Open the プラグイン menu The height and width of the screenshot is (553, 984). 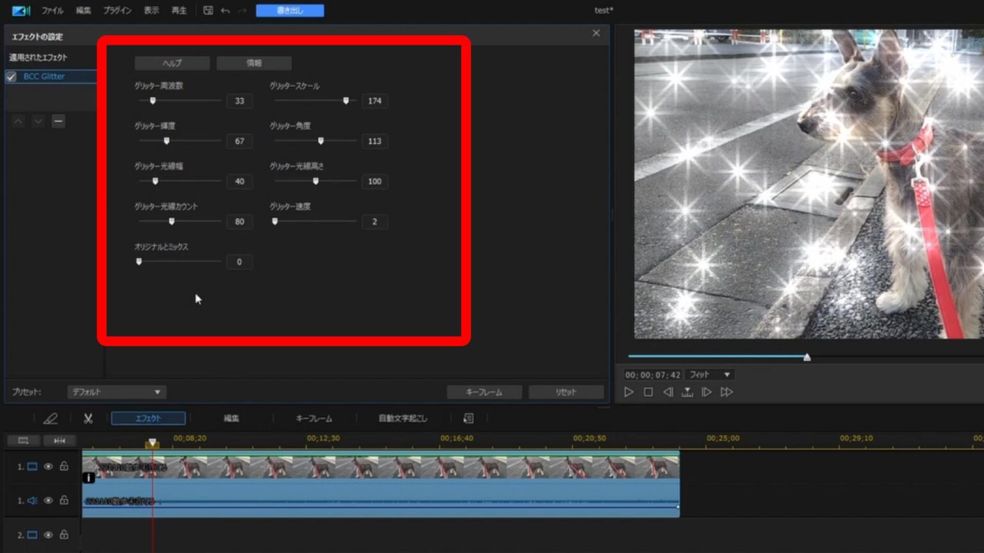(117, 10)
